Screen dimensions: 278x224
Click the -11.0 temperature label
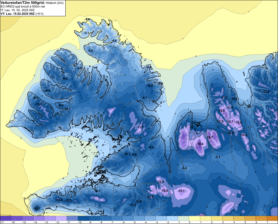pos(133,205)
